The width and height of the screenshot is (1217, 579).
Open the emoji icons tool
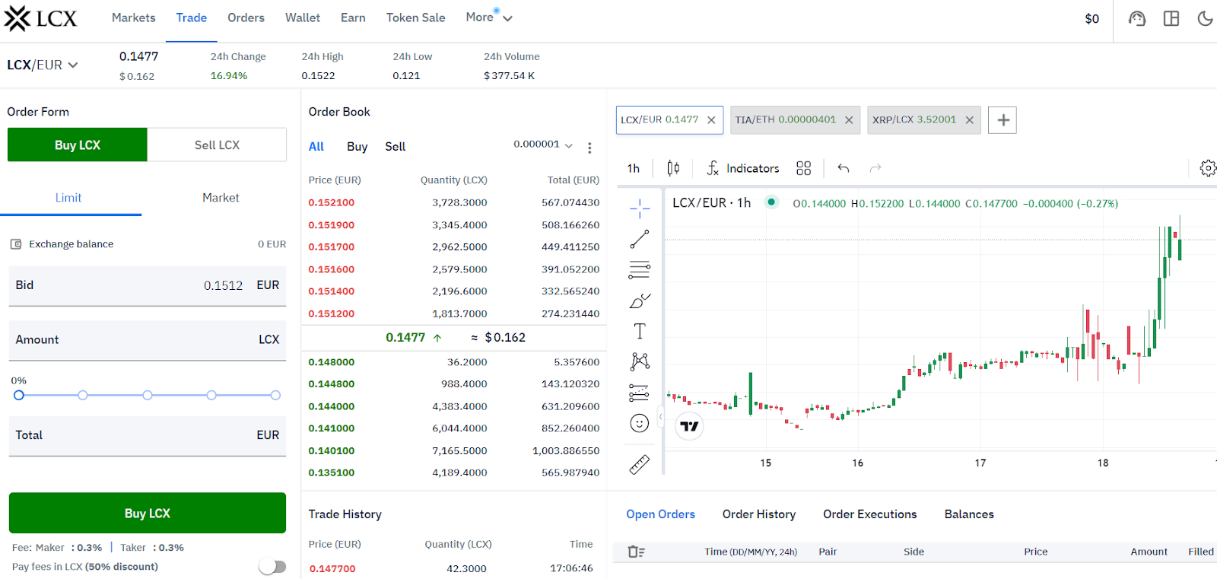[x=640, y=423]
